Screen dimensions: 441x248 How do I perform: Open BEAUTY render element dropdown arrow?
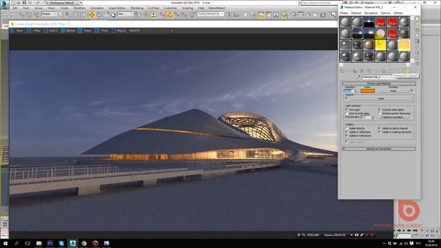[172, 30]
